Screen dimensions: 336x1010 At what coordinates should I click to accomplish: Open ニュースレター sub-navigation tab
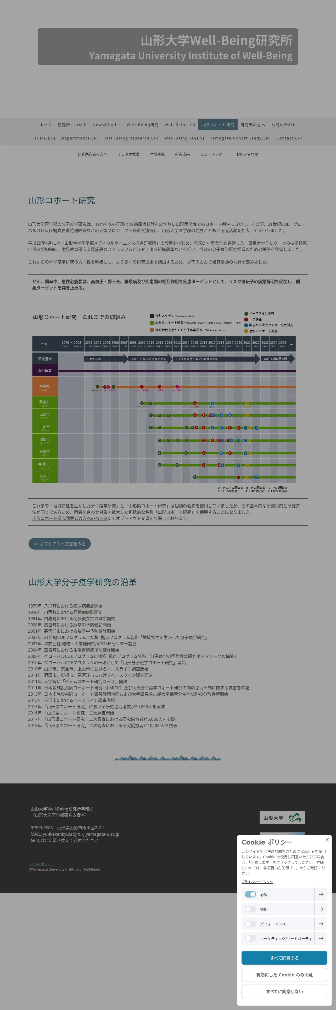click(x=213, y=154)
